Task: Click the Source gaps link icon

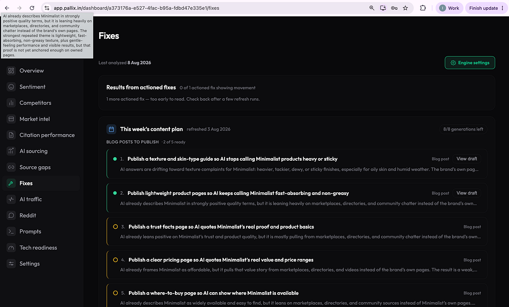Action: [11, 167]
